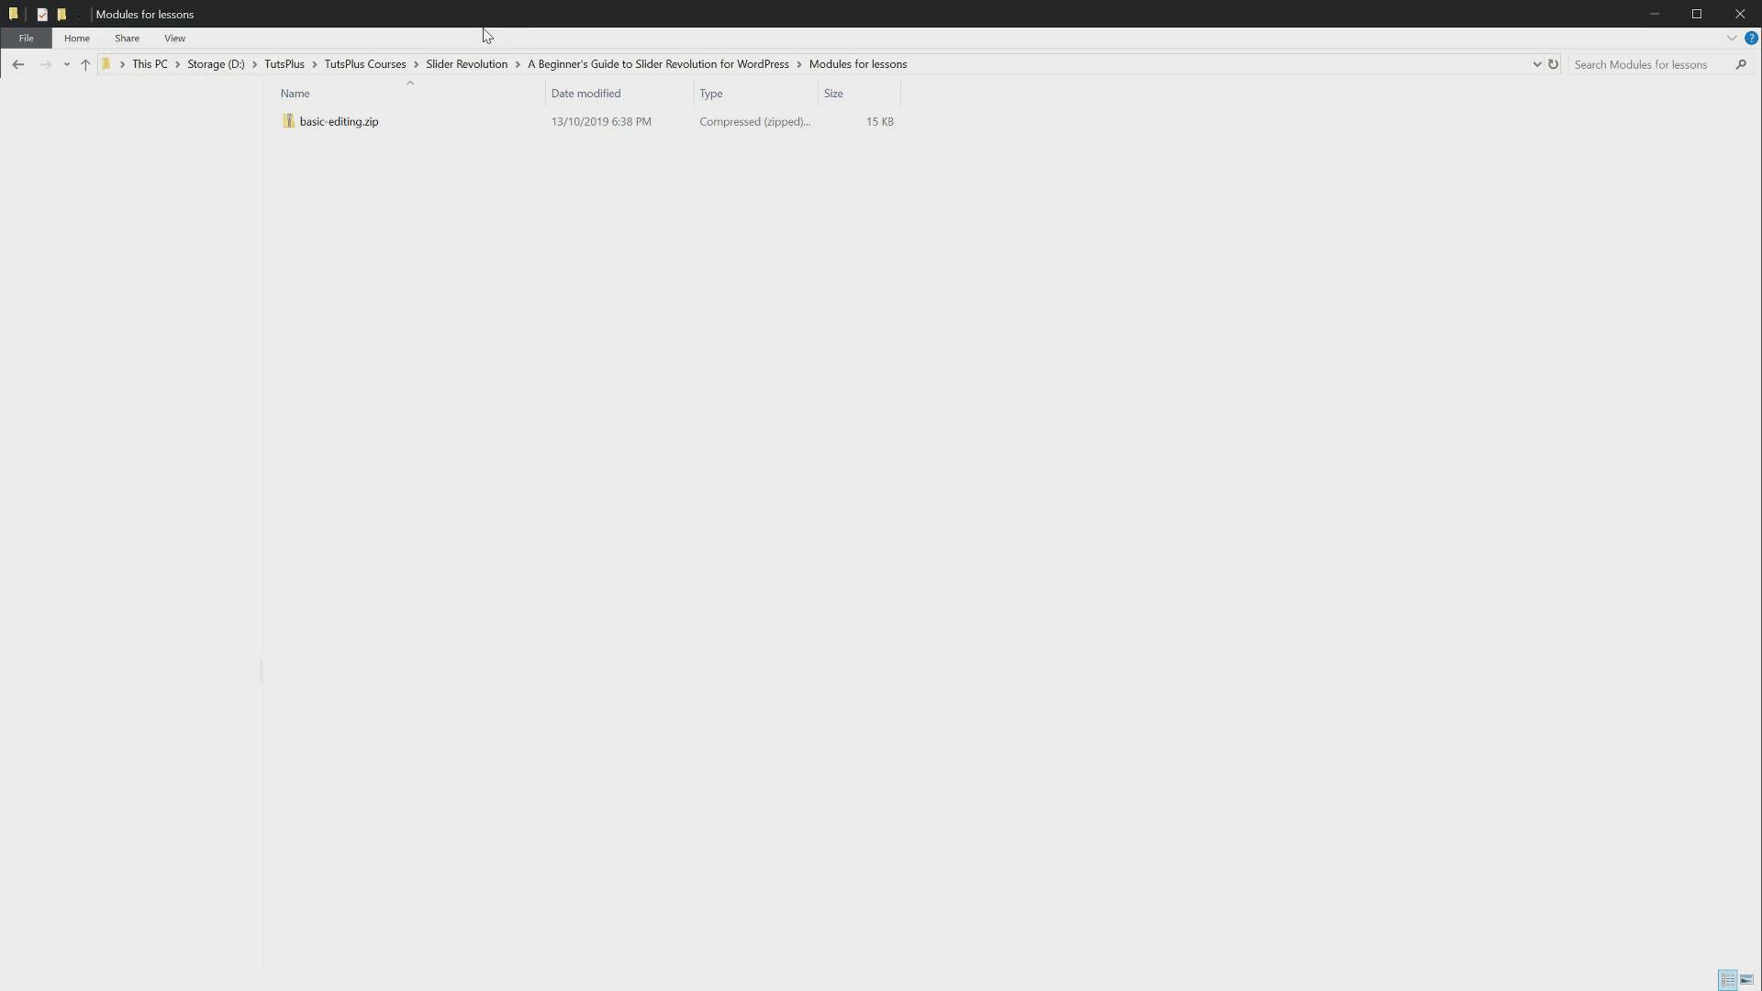Open the File menu
The image size is (1762, 991).
pos(26,39)
